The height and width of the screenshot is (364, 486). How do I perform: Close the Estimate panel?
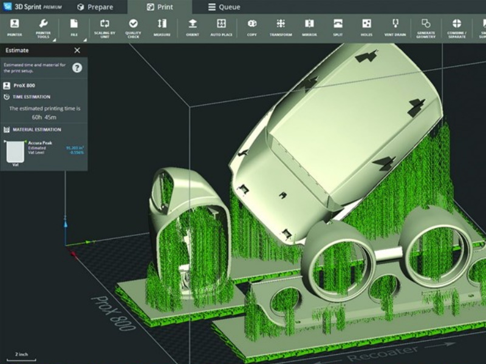tap(77, 50)
